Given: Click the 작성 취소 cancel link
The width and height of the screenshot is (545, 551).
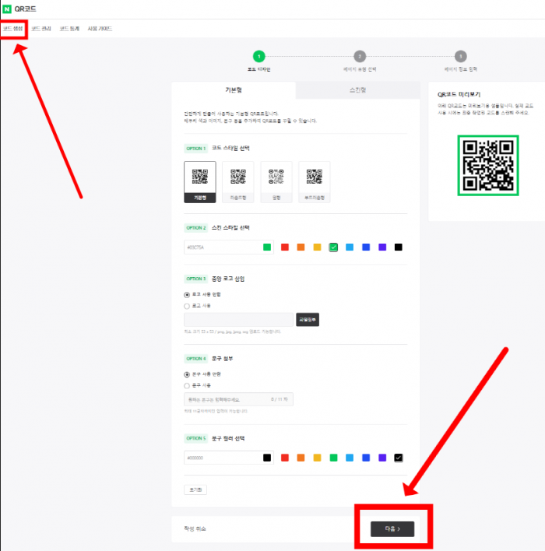Looking at the screenshot, I should click(195, 529).
